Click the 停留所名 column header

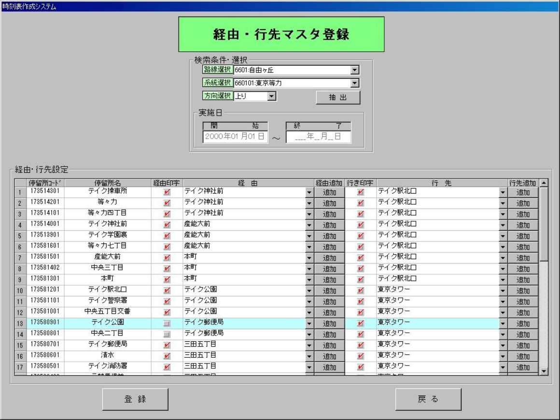coord(108,183)
